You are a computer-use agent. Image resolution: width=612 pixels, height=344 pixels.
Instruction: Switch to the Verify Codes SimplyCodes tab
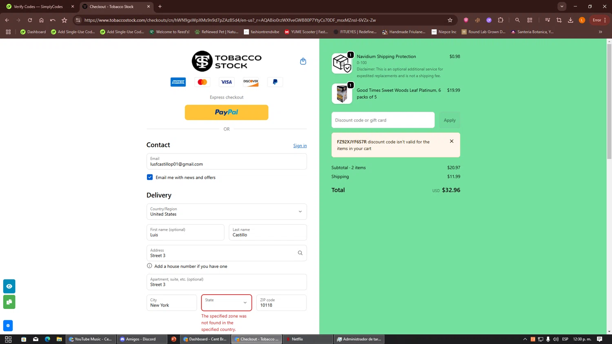38,7
